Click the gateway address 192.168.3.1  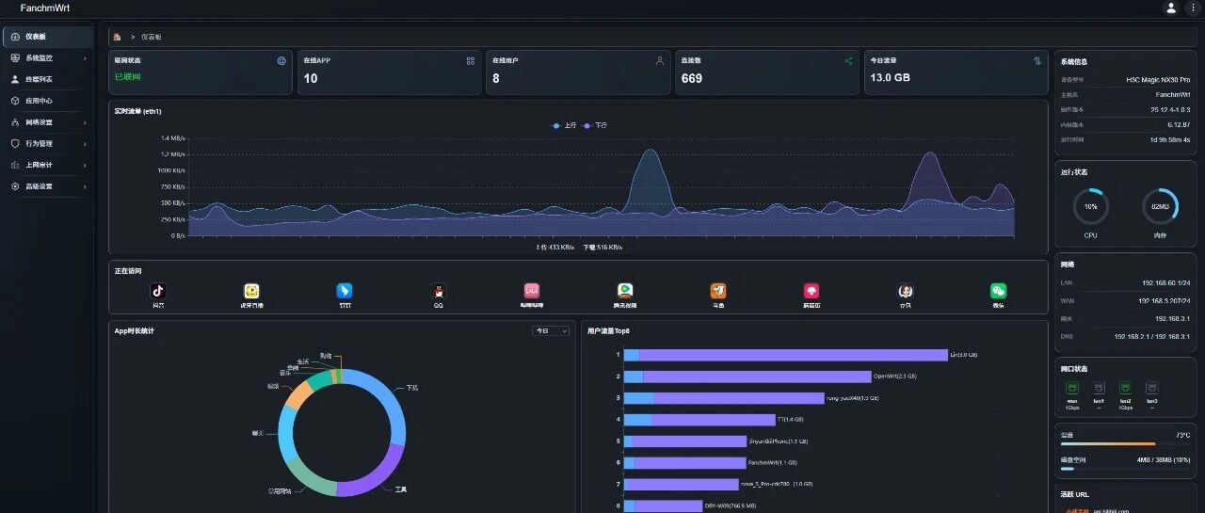(1171, 318)
